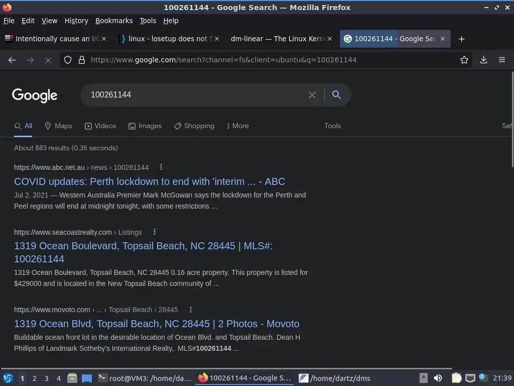Open the network status tray icon
This screenshot has width=514, height=386.
(x=470, y=378)
